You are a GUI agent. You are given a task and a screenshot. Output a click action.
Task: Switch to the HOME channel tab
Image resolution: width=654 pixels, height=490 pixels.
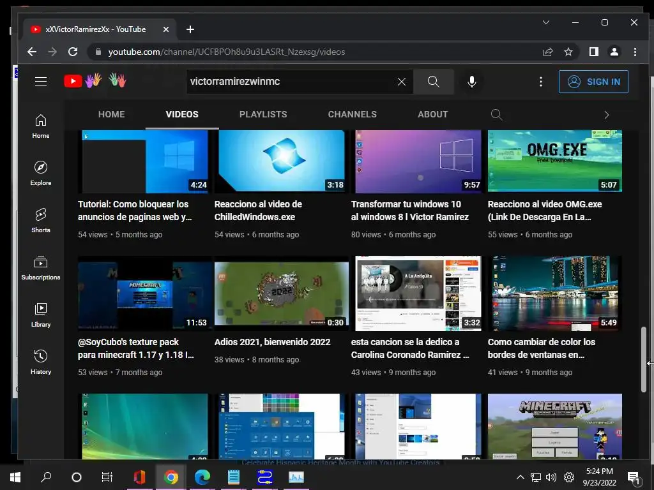click(x=111, y=114)
